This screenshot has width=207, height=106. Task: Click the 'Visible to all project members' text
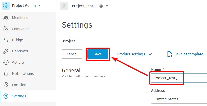click(83, 76)
